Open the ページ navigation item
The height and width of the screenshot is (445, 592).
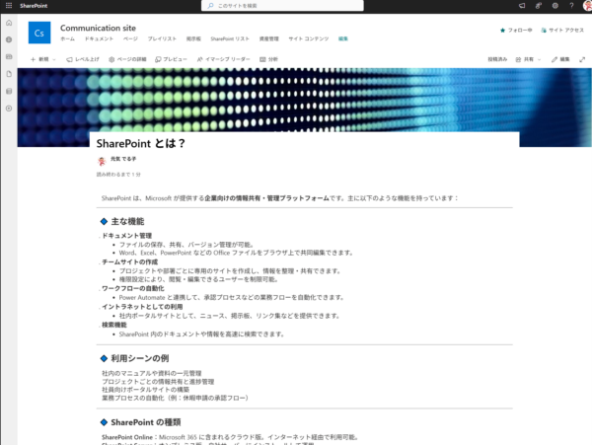point(130,38)
